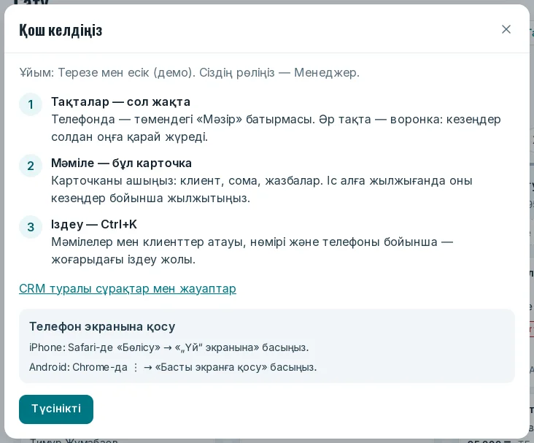Open CRM туралы сұрақтар мен жауаптар link
This screenshot has width=534, height=443.
(128, 288)
